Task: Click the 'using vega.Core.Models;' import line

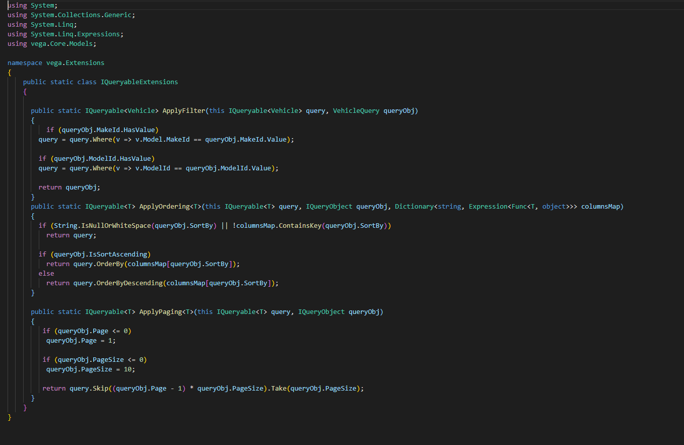Action: coord(52,43)
